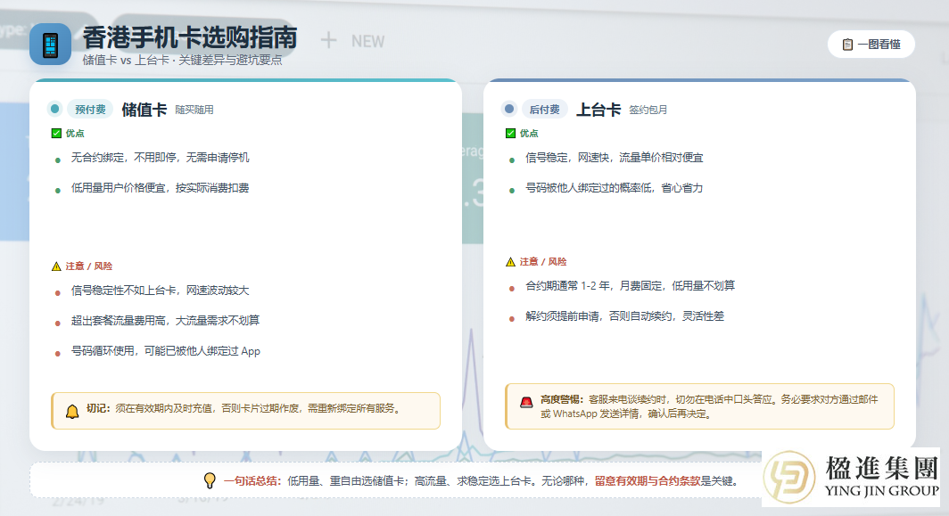Click the 储值卡 card heading
The width and height of the screenshot is (949, 516).
[144, 110]
